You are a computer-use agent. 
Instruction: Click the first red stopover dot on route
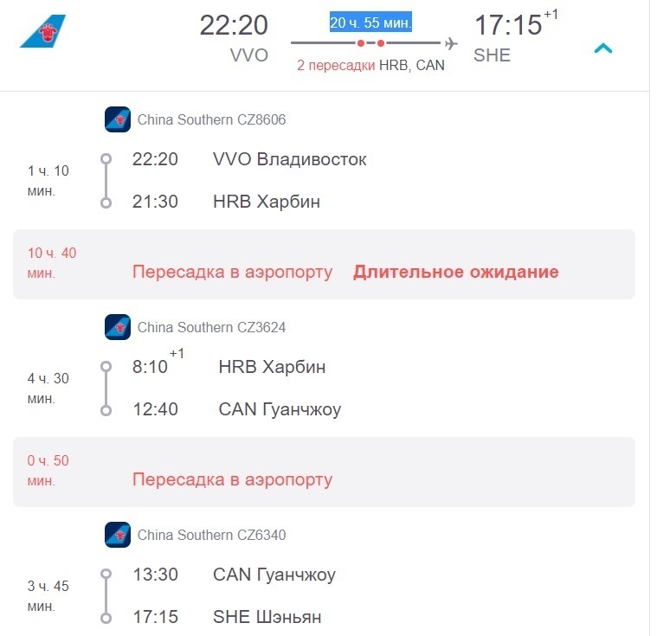point(361,43)
